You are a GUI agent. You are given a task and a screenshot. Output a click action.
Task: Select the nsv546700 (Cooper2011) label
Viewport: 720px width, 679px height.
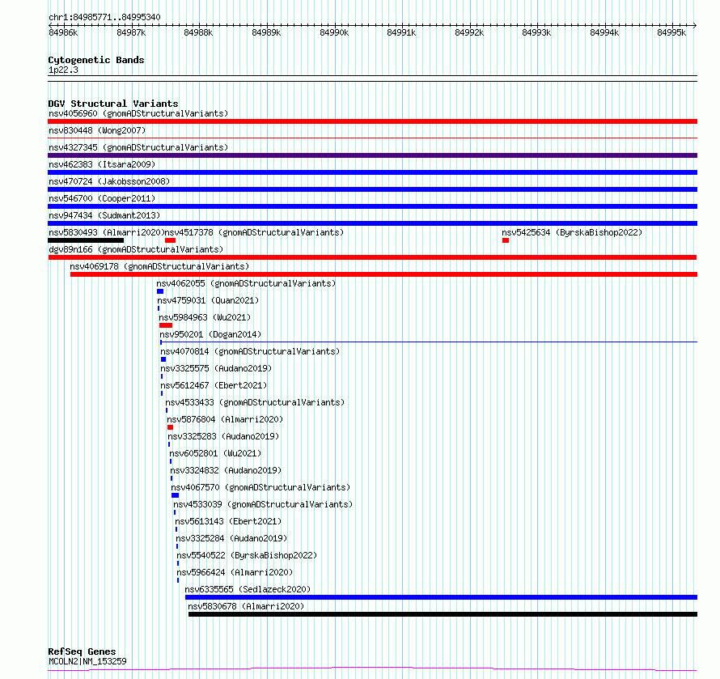102,198
